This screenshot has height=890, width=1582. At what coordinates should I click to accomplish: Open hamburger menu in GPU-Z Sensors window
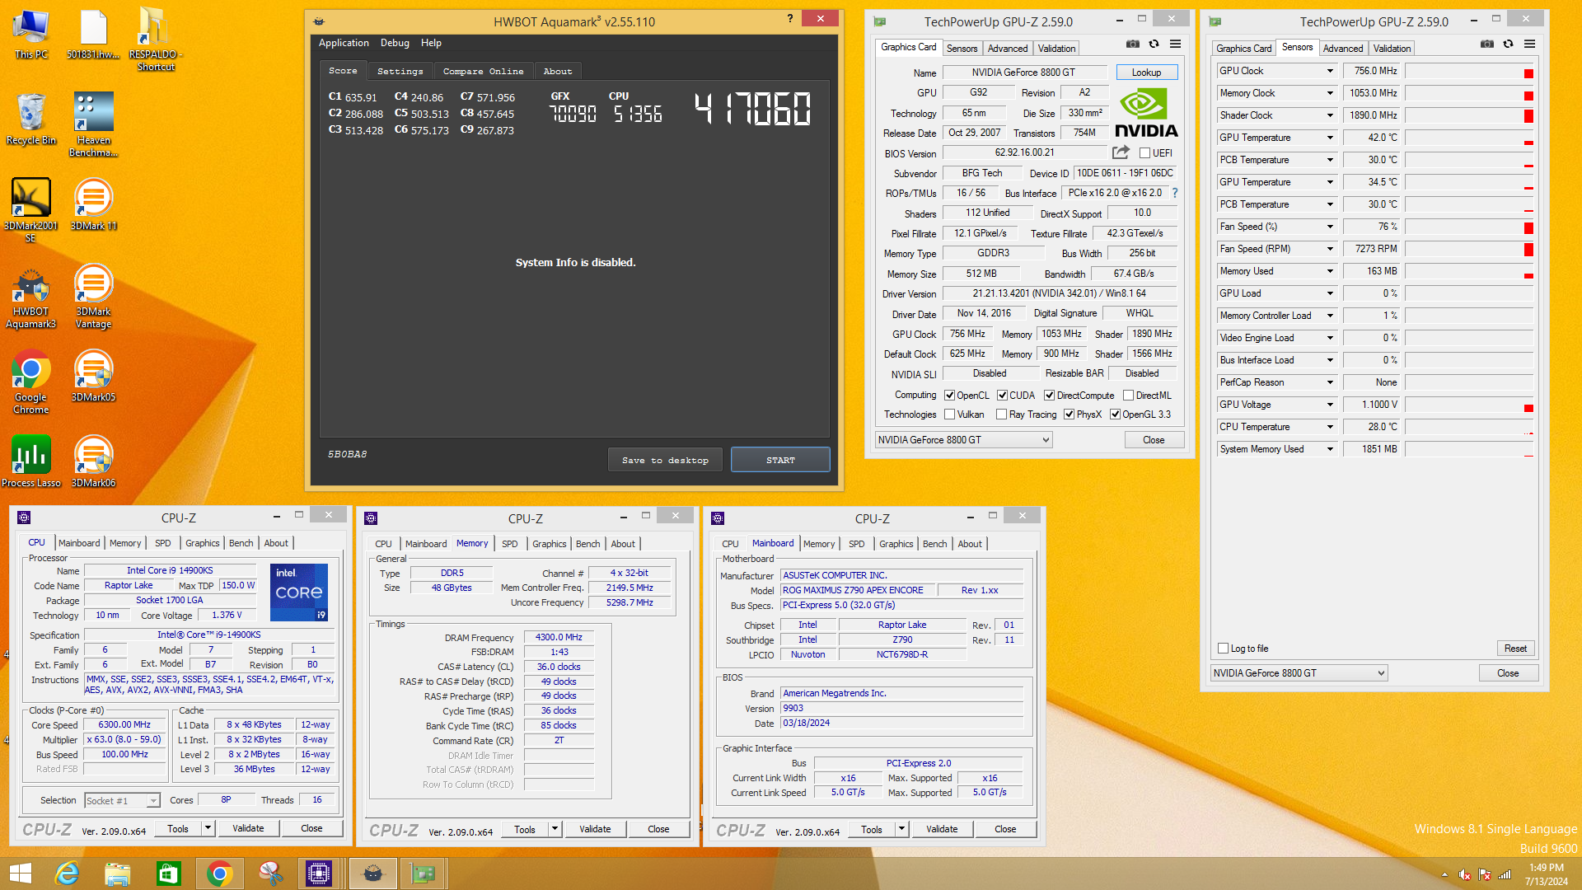(1529, 44)
